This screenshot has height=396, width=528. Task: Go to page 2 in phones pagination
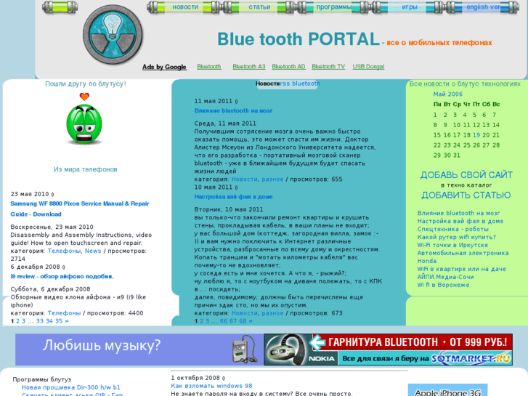click(x=18, y=321)
